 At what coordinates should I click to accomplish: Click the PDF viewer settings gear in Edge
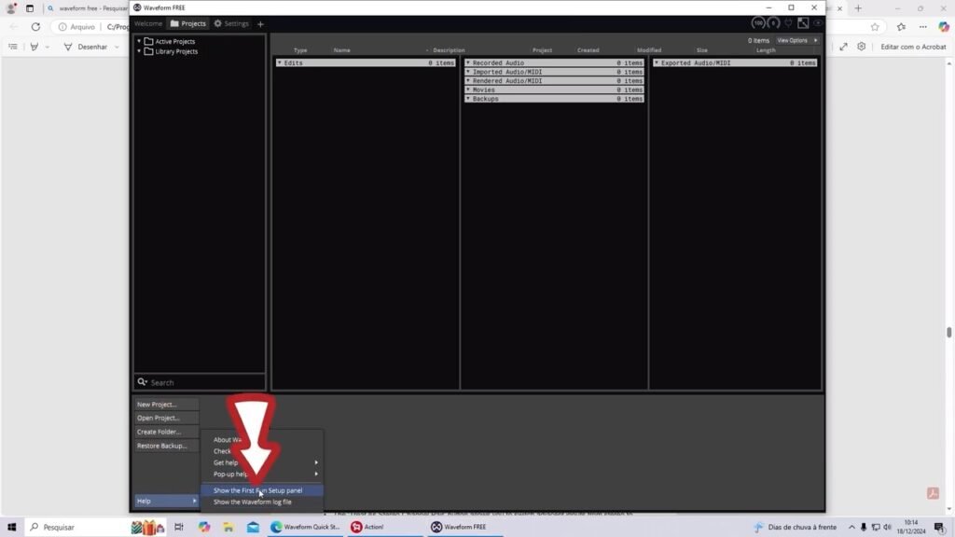coord(861,47)
